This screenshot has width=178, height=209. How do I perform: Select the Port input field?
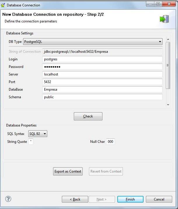tap(102, 82)
